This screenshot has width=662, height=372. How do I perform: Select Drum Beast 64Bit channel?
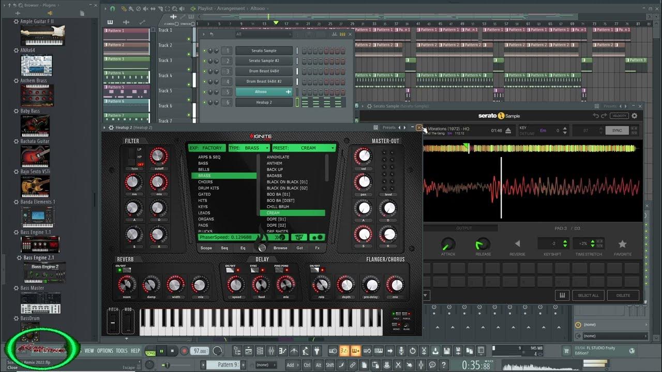[x=264, y=71]
